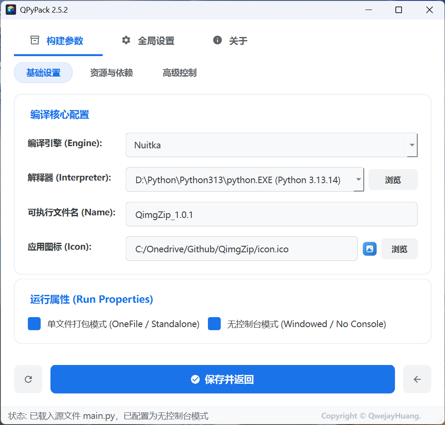Screen dimensions: 445x425
Task: Click the info icon beside 关于
Action: point(217,40)
